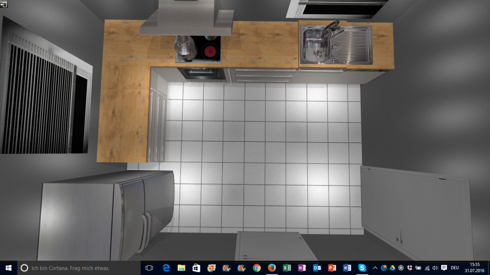Open the volume control in system tray
490x275 pixels.
(x=435, y=268)
